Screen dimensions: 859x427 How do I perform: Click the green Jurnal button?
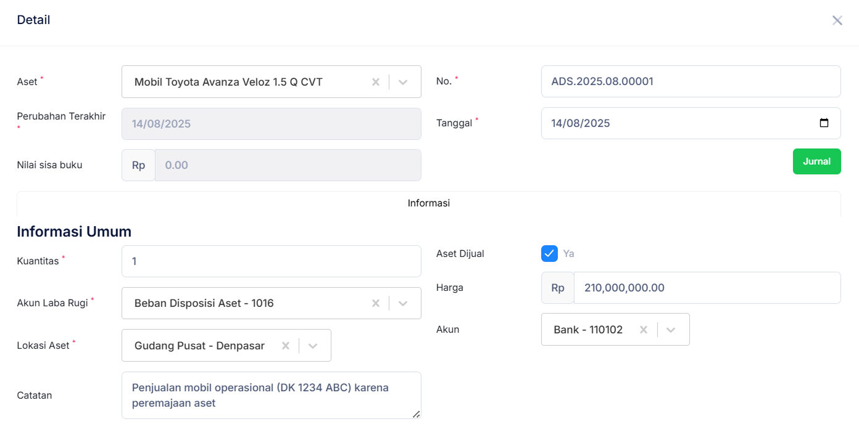816,161
